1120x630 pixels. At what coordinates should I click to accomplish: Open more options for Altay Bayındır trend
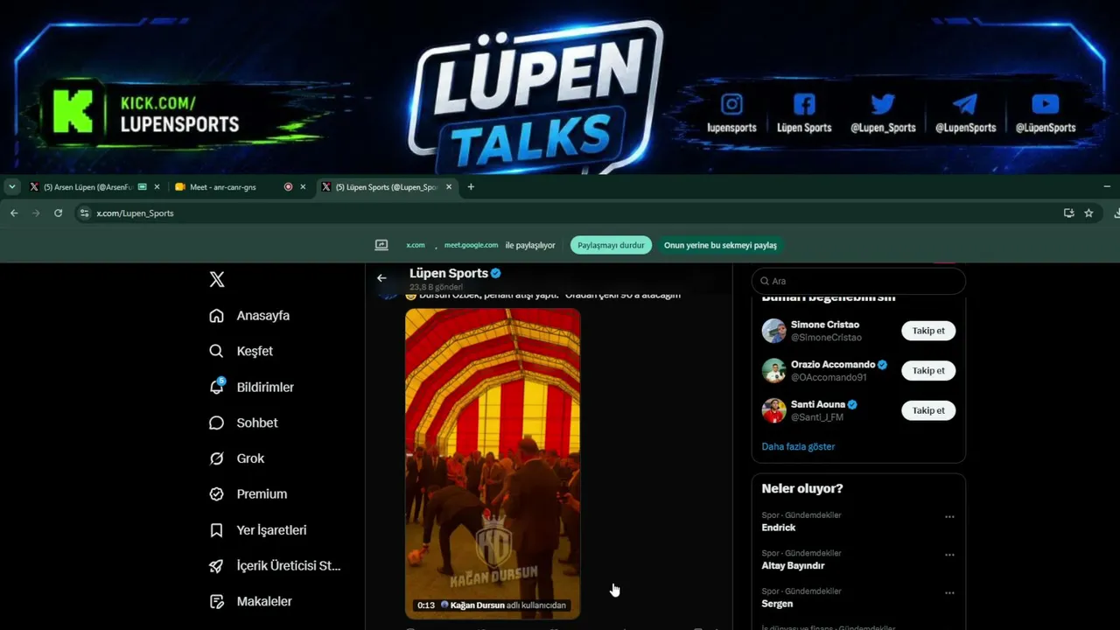(949, 556)
